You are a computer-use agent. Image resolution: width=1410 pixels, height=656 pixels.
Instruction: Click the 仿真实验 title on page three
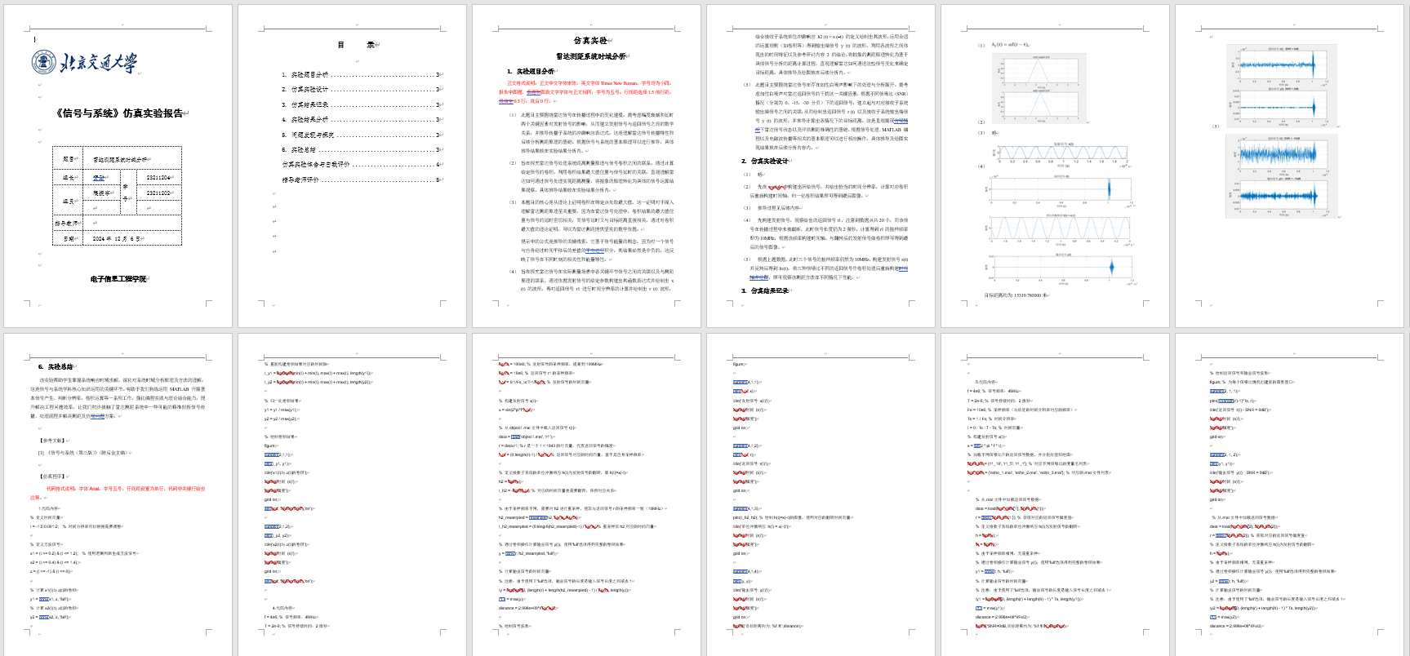(590, 41)
